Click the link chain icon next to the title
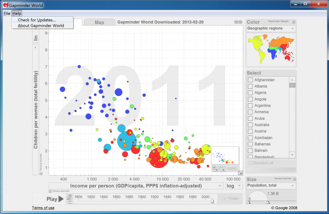This screenshot has height=214, width=329. (238, 22)
